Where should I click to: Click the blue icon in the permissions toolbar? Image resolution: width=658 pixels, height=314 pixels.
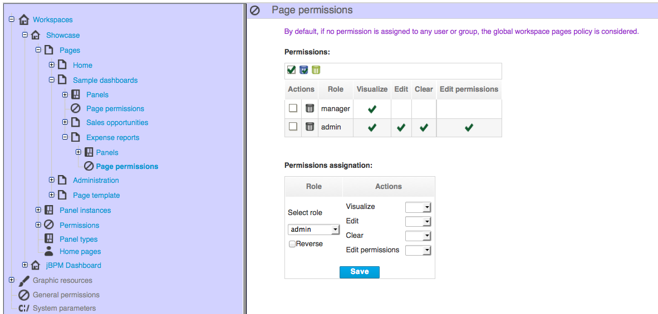[304, 70]
